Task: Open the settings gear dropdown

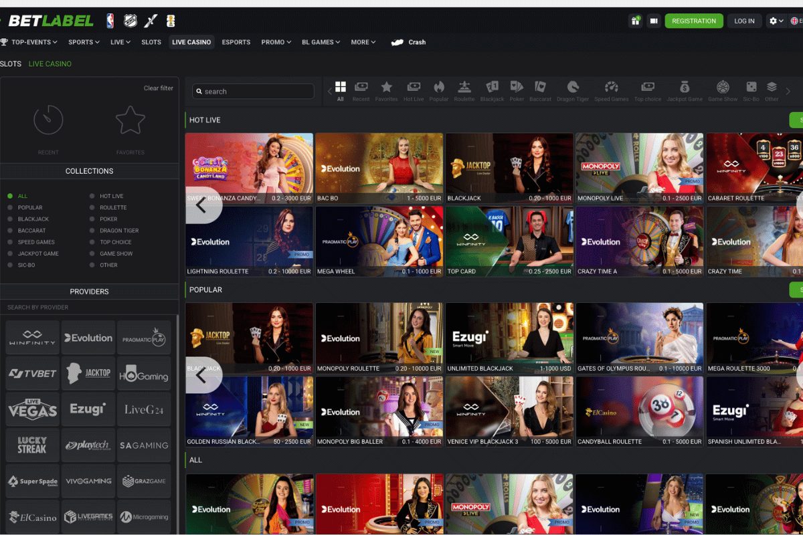Action: (x=776, y=21)
